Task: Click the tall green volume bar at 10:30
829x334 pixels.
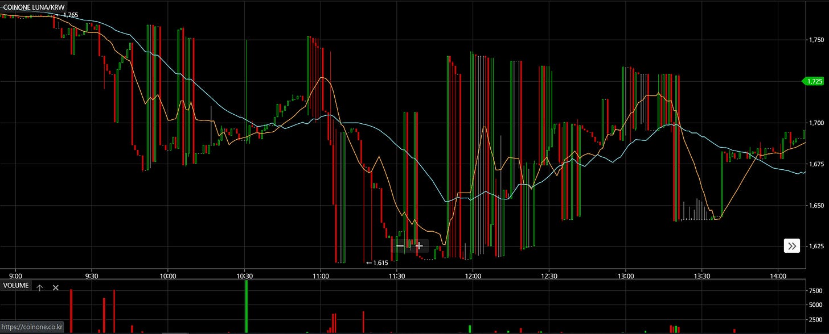Action: pyautogui.click(x=247, y=307)
